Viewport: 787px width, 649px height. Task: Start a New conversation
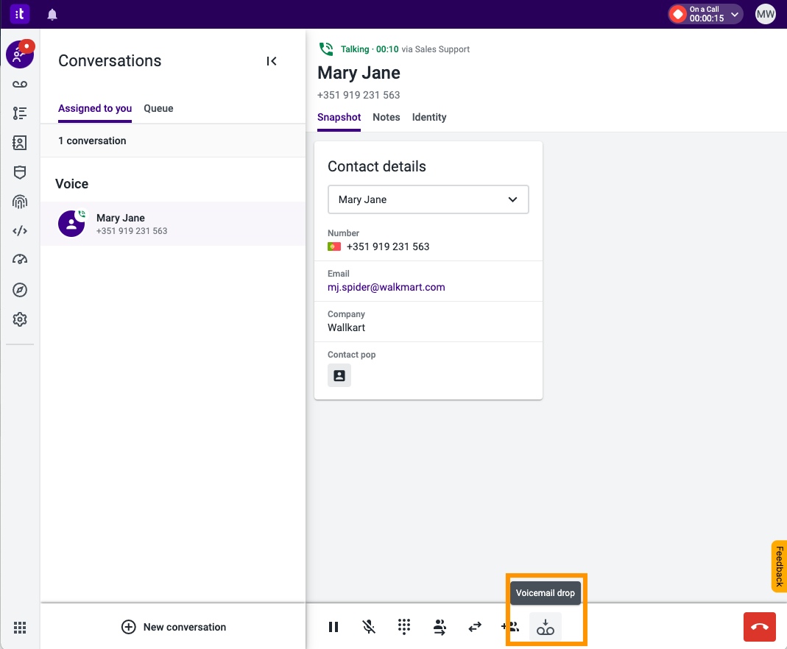(x=174, y=627)
